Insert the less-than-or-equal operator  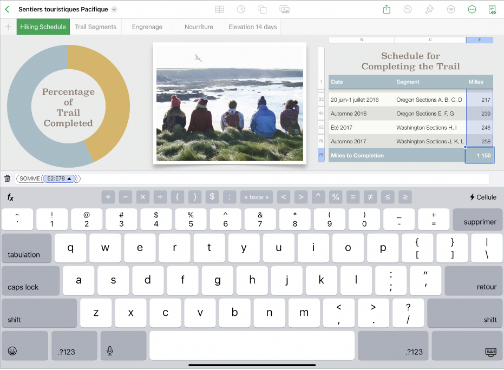point(388,197)
